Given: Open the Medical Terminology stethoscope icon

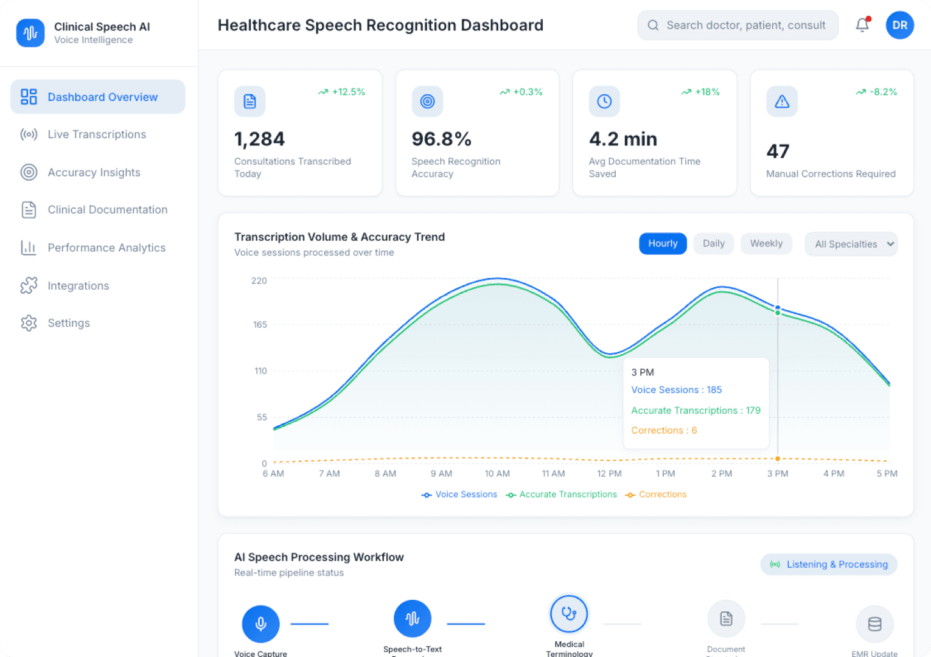Looking at the screenshot, I should (568, 614).
